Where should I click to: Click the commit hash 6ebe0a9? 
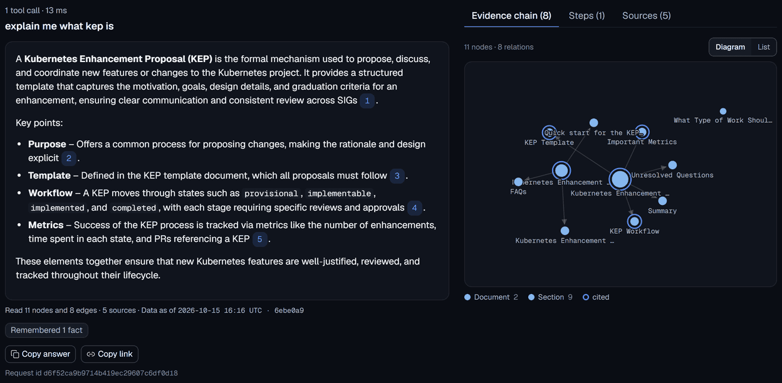289,310
